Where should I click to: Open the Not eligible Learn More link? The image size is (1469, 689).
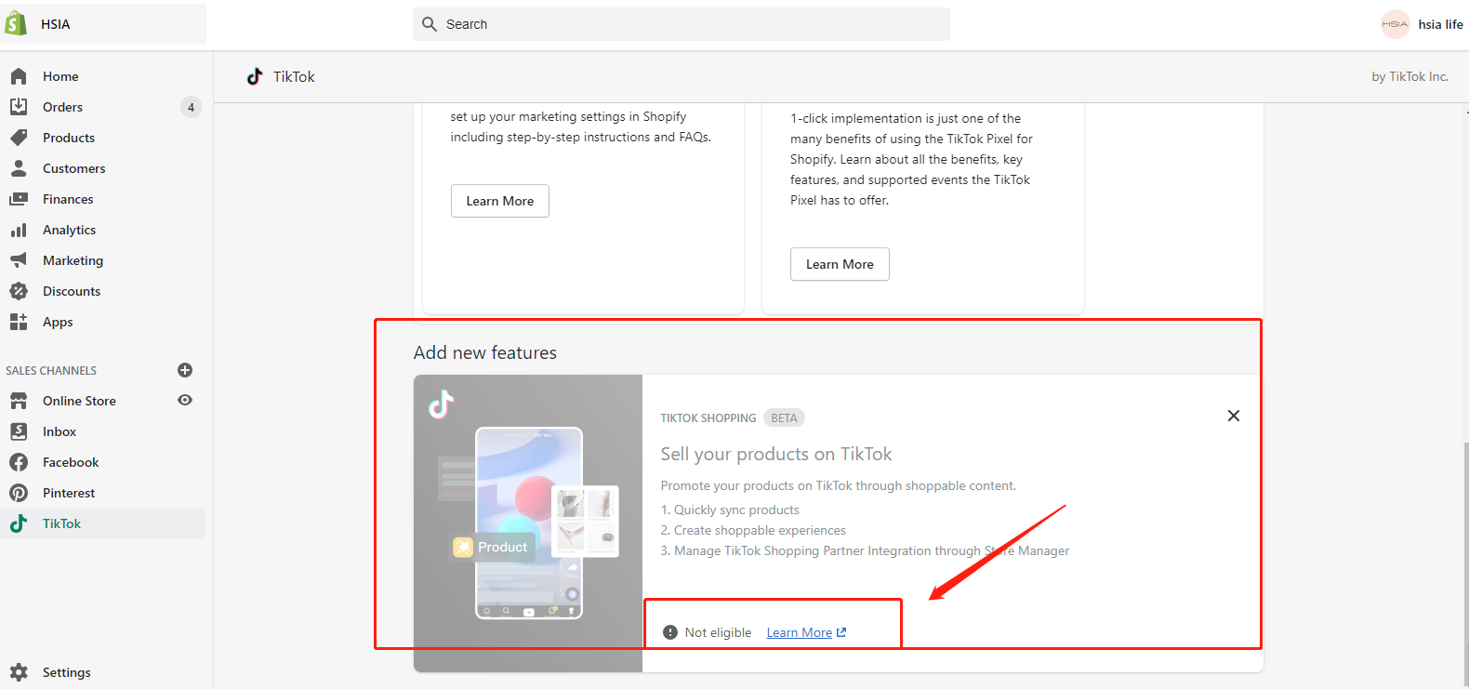coord(805,632)
